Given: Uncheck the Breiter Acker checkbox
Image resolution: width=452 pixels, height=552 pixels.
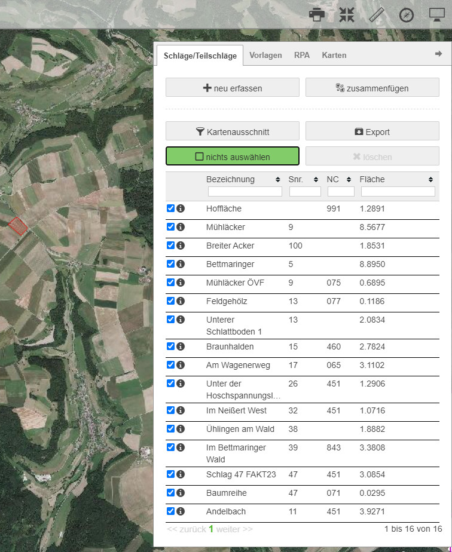Looking at the screenshot, I should (170, 245).
